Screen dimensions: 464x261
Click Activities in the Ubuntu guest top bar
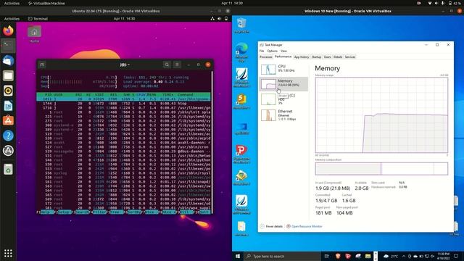click(12, 19)
